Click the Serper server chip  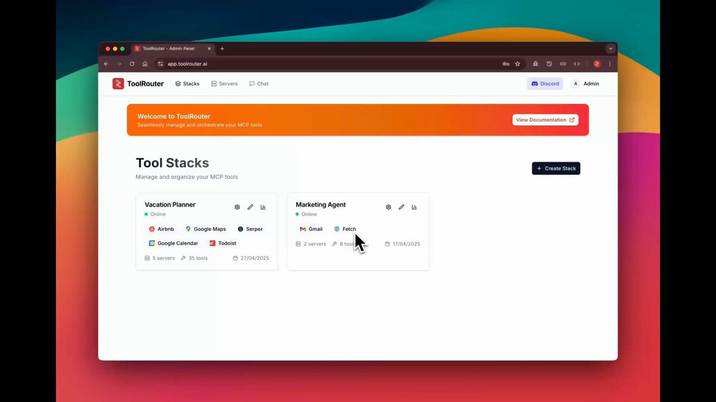250,229
